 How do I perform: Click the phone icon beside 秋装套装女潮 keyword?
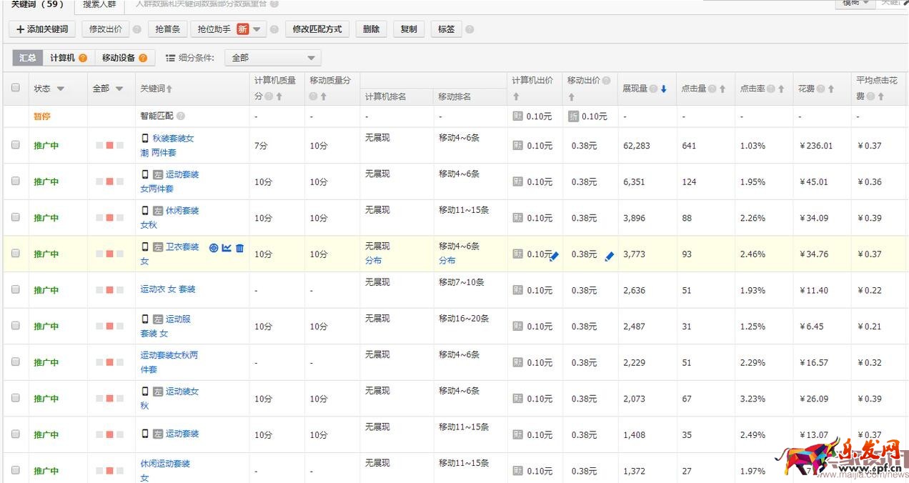[x=146, y=138]
